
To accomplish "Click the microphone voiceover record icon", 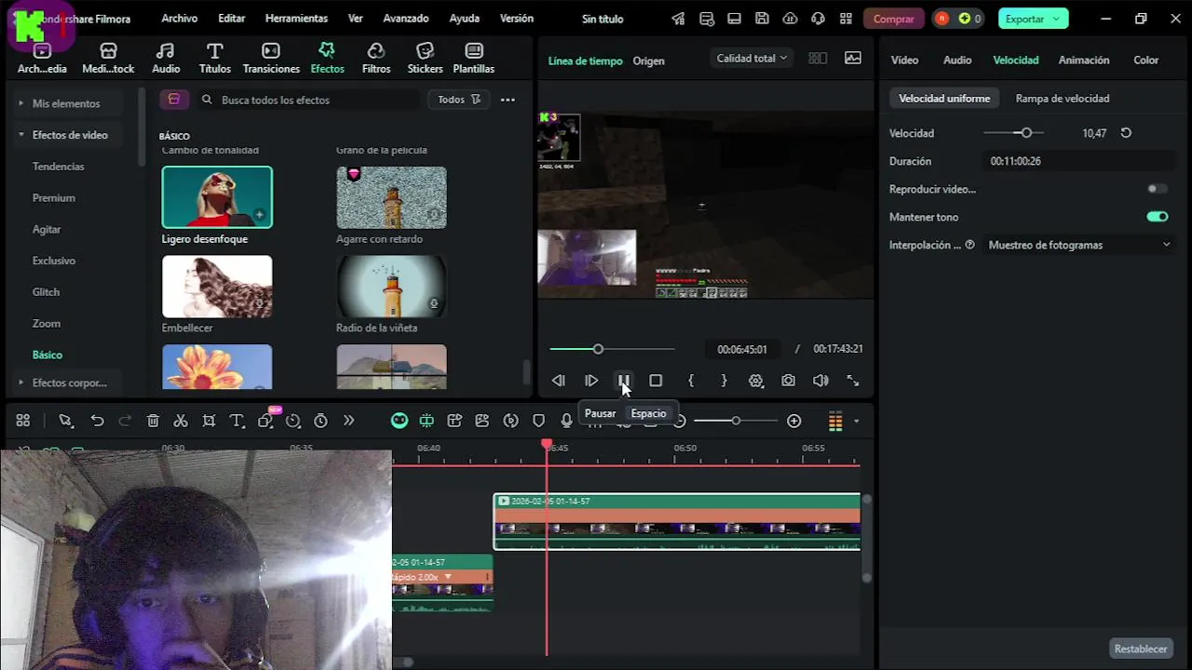I will (x=566, y=422).
